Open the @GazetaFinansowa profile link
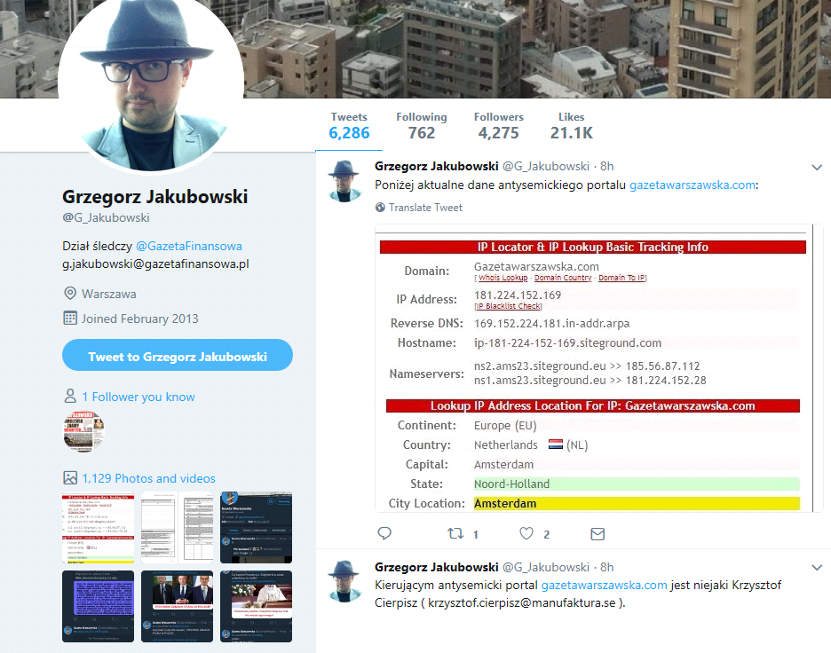831x653 pixels. pyautogui.click(x=189, y=247)
